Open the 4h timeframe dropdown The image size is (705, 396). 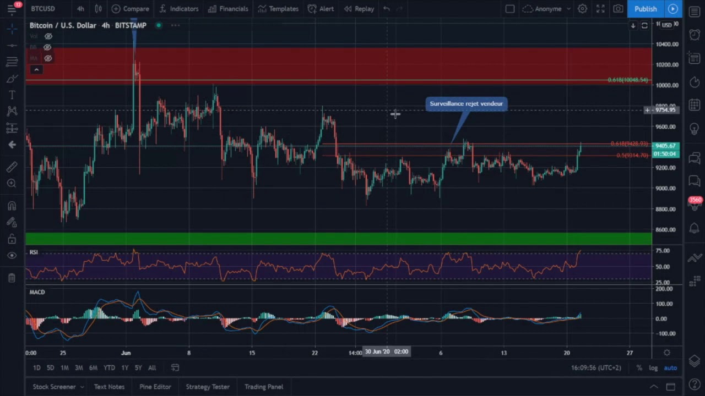click(80, 9)
